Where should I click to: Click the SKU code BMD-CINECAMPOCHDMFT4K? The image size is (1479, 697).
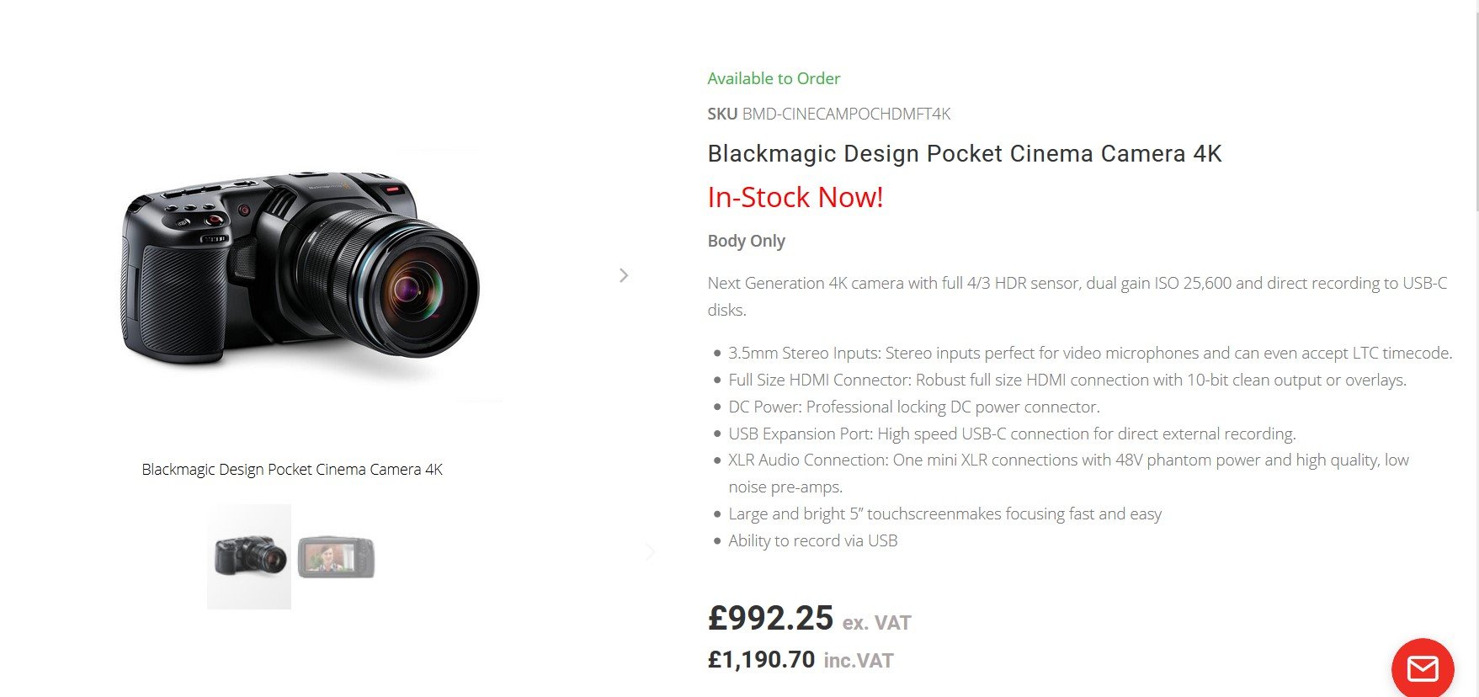pos(846,114)
